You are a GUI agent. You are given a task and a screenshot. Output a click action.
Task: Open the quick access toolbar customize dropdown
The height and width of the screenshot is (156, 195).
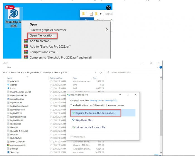click(x=101, y=14)
